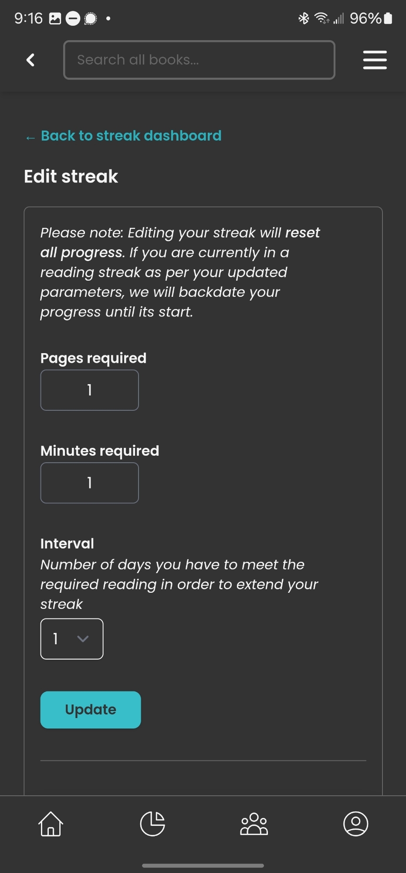Open the user profile icon
The image size is (406, 873).
pos(356,824)
